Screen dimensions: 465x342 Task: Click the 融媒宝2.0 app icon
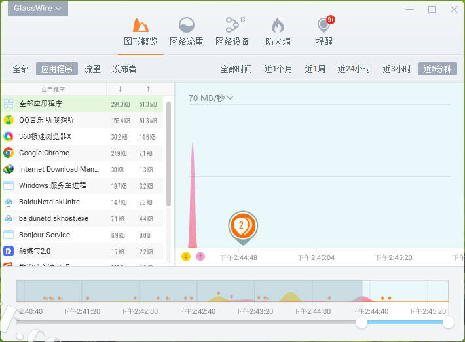(9, 251)
